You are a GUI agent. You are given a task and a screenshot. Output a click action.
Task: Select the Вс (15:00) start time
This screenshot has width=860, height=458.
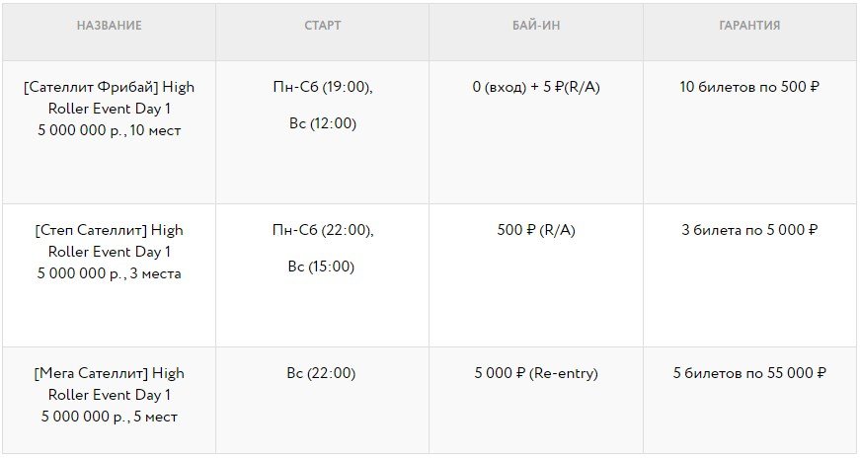point(322,267)
